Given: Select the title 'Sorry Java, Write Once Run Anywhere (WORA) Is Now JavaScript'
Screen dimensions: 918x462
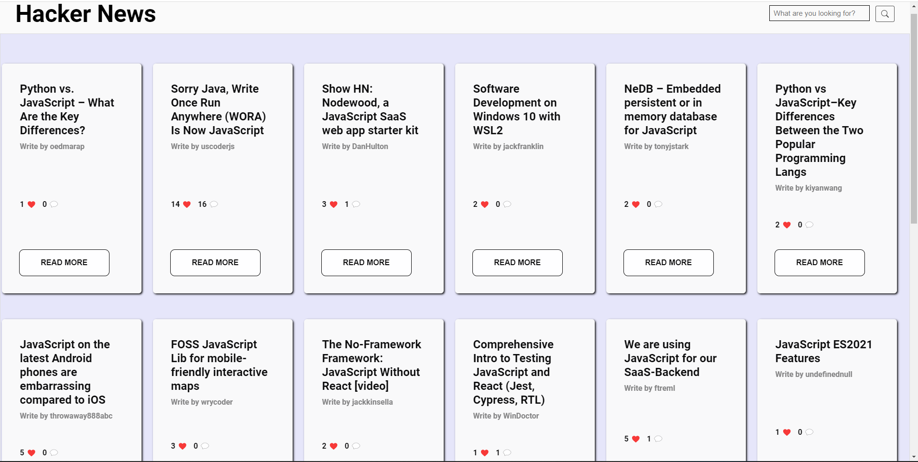Looking at the screenshot, I should tap(219, 109).
